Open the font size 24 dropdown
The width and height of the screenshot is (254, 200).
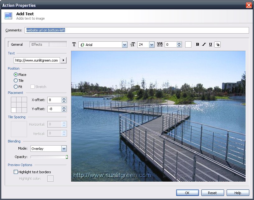pos(152,45)
